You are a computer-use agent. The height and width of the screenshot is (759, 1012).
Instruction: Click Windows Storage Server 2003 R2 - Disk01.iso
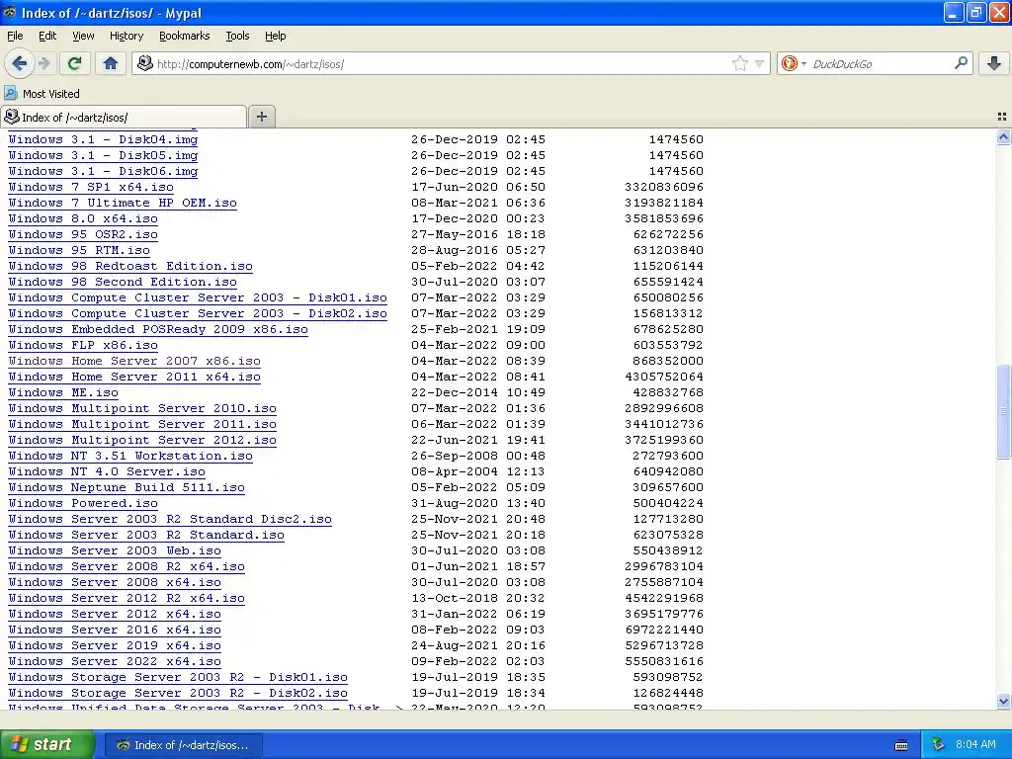[178, 677]
